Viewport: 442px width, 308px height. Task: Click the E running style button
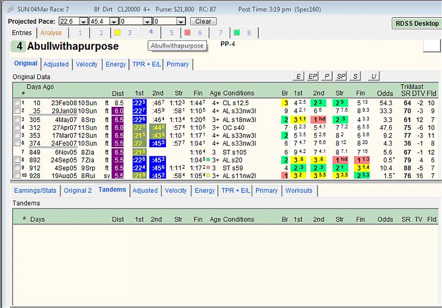(x=298, y=76)
